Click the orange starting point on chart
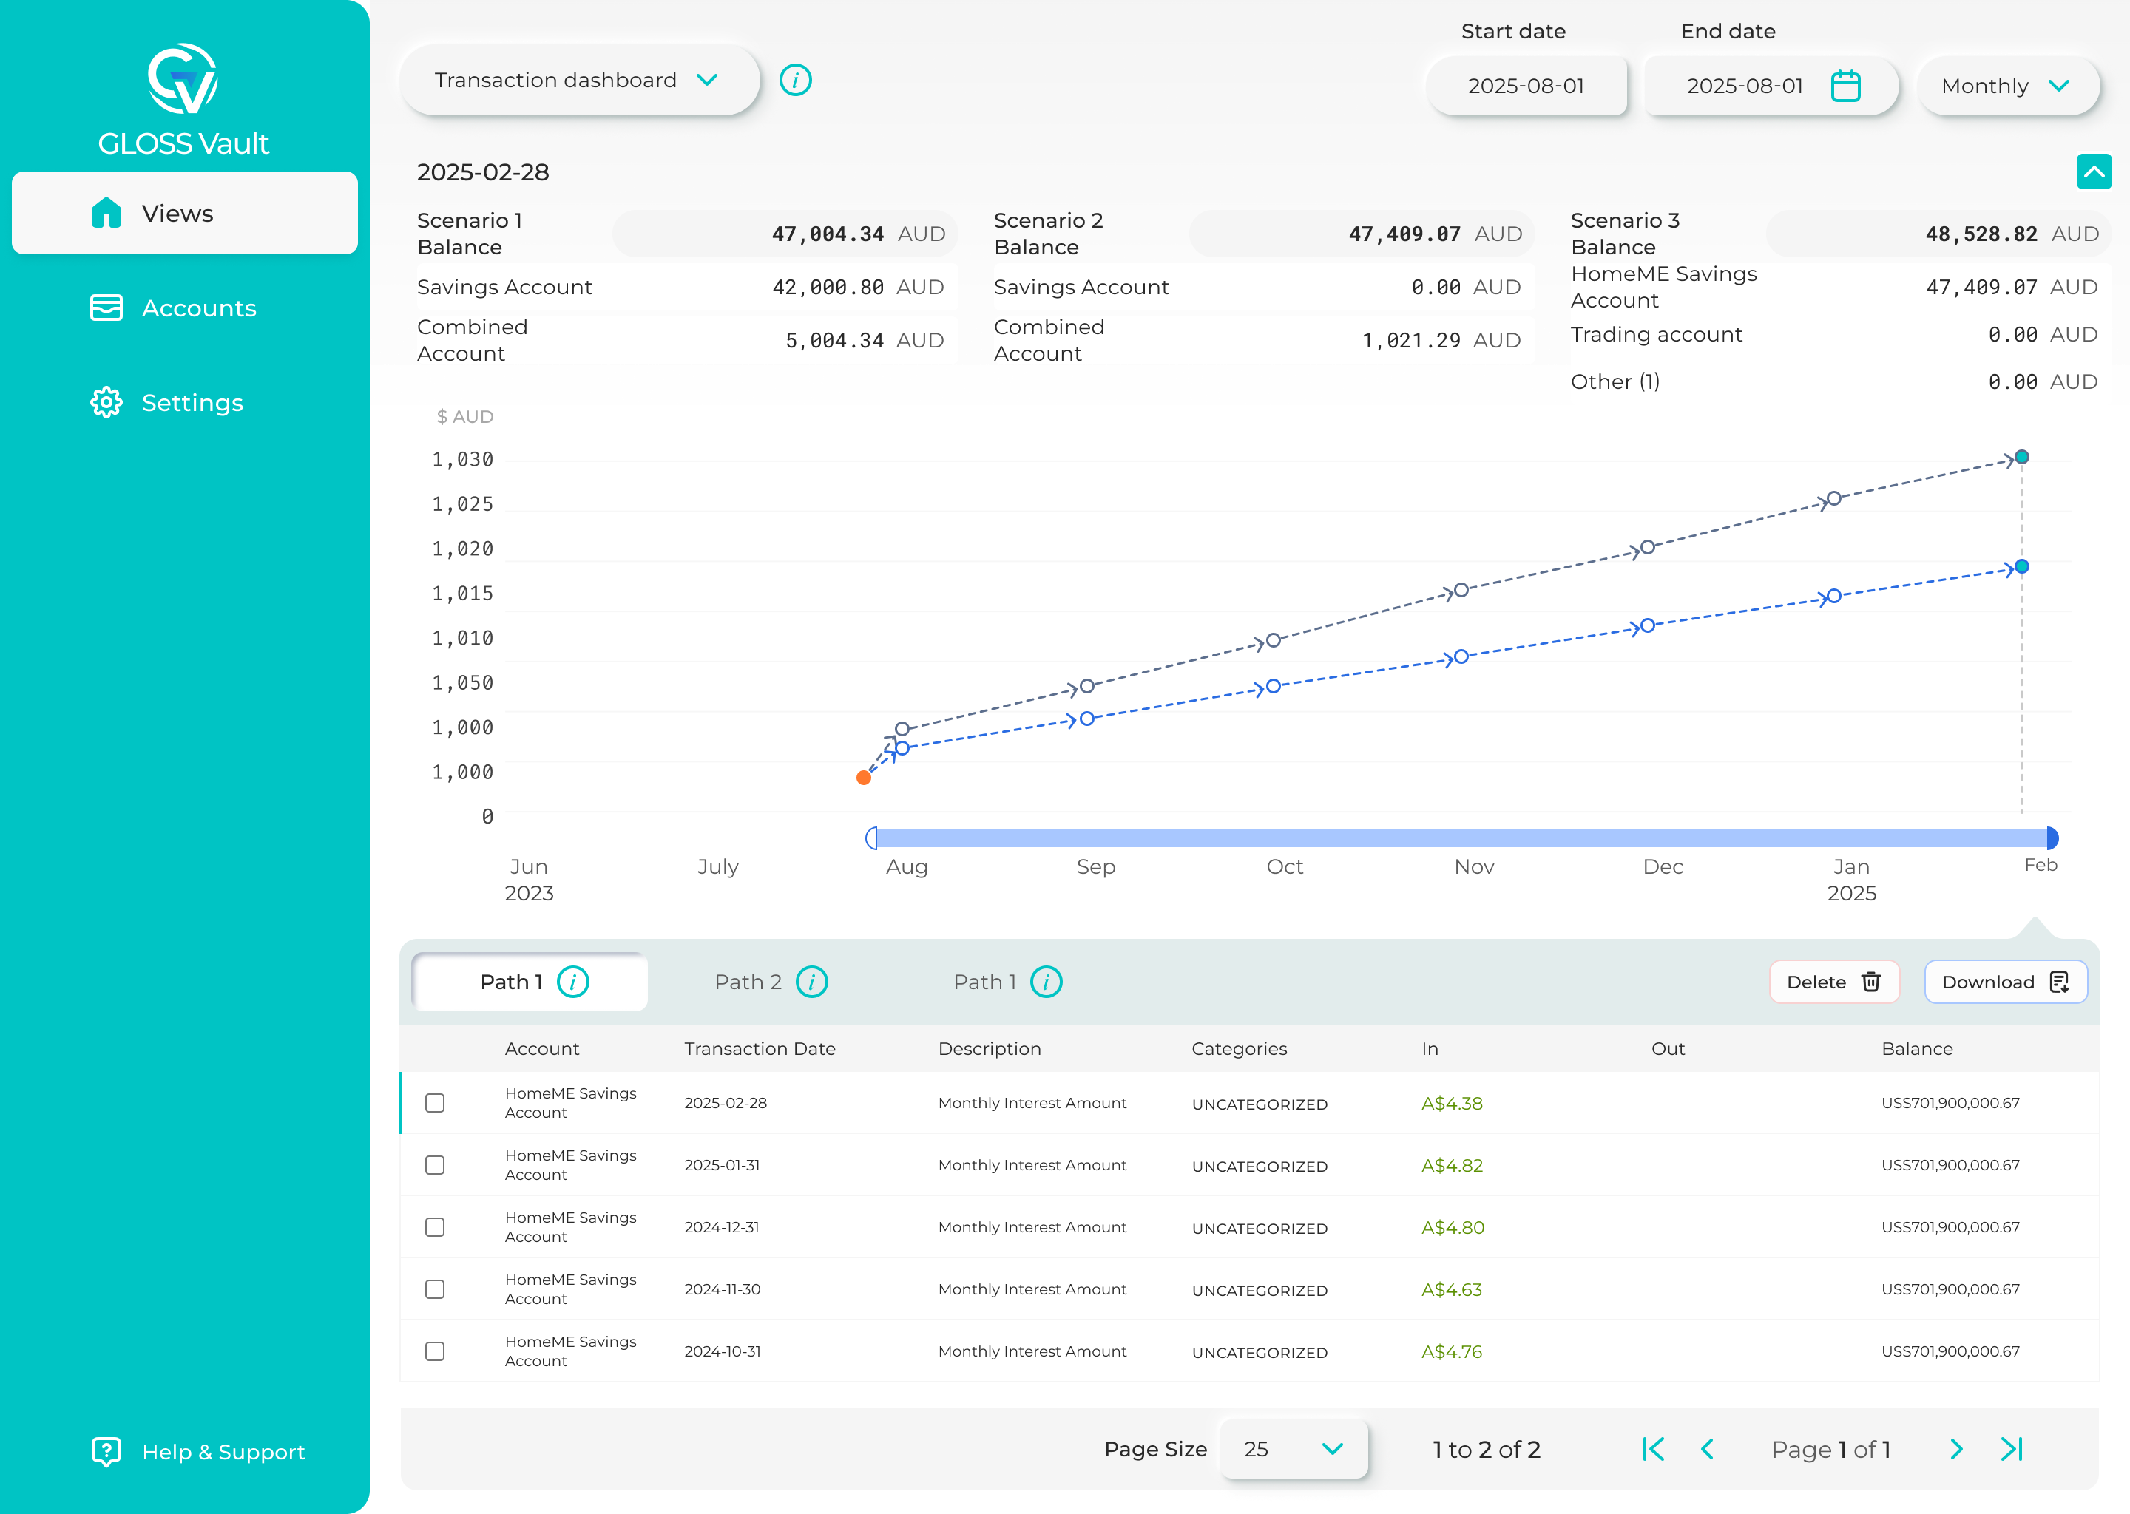Screen dimensions: 2130x1514 [x=864, y=778]
